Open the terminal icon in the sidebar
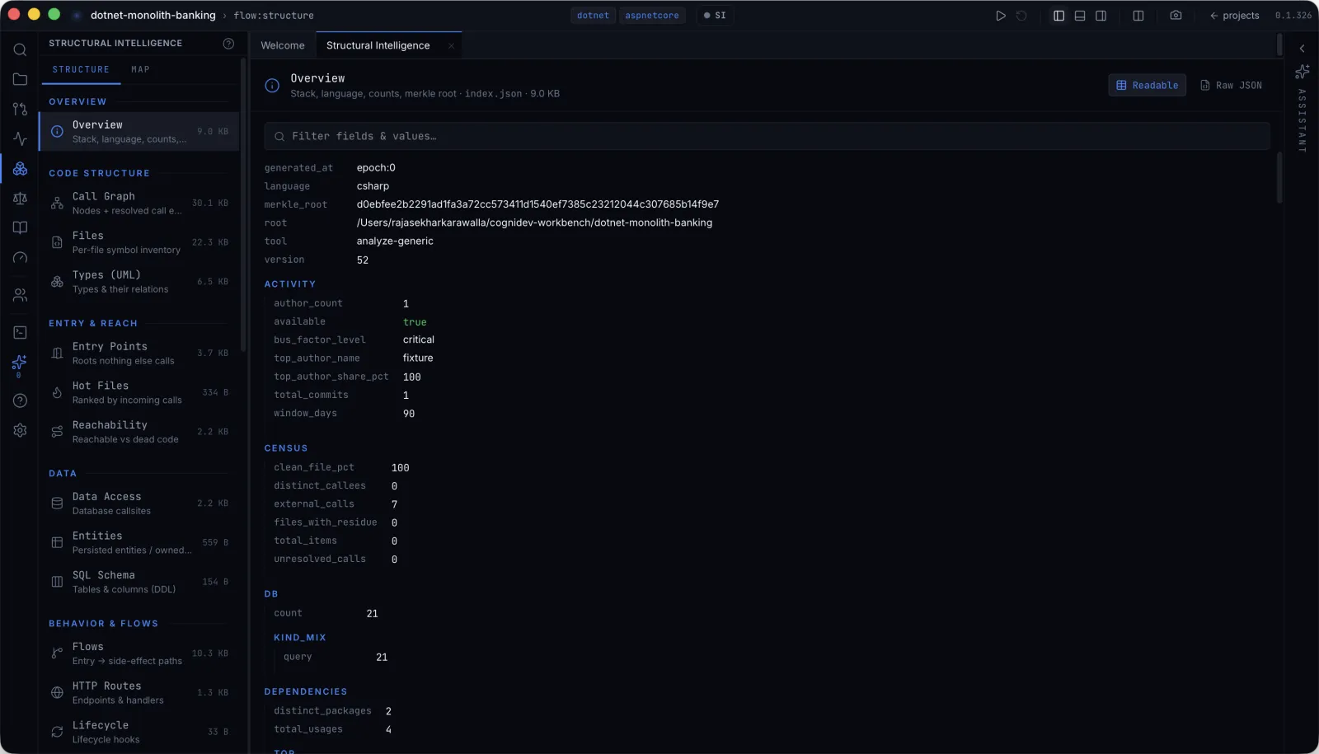 (x=20, y=332)
